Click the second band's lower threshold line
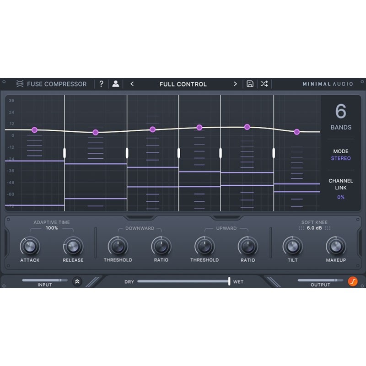Screen dimensions: 366x366 [x=96, y=199]
